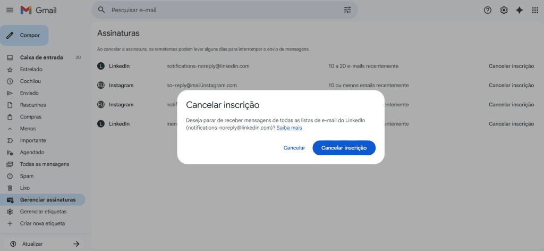Open the Settings gear icon
The width and height of the screenshot is (544, 251).
click(x=504, y=10)
